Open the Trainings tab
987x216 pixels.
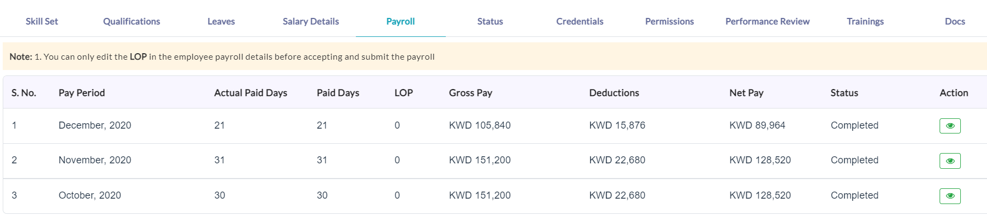point(865,21)
